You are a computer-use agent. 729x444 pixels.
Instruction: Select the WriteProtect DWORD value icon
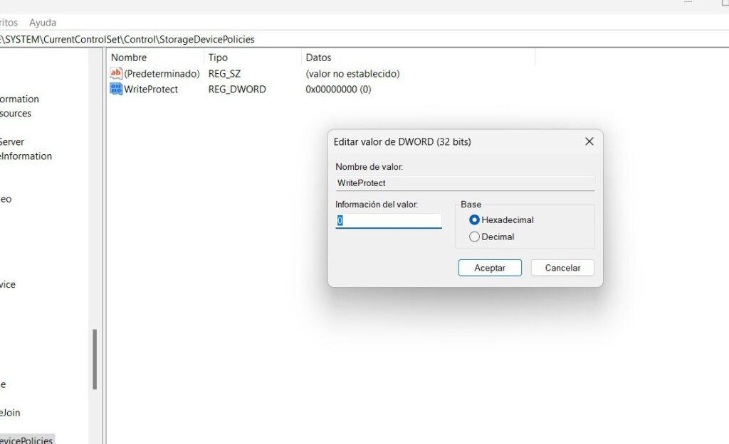coord(116,89)
